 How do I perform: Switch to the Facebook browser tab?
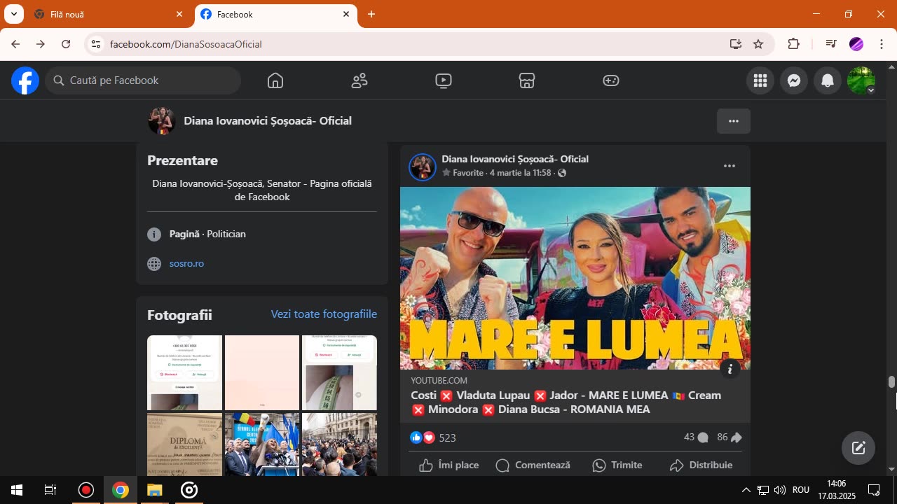[x=275, y=14]
